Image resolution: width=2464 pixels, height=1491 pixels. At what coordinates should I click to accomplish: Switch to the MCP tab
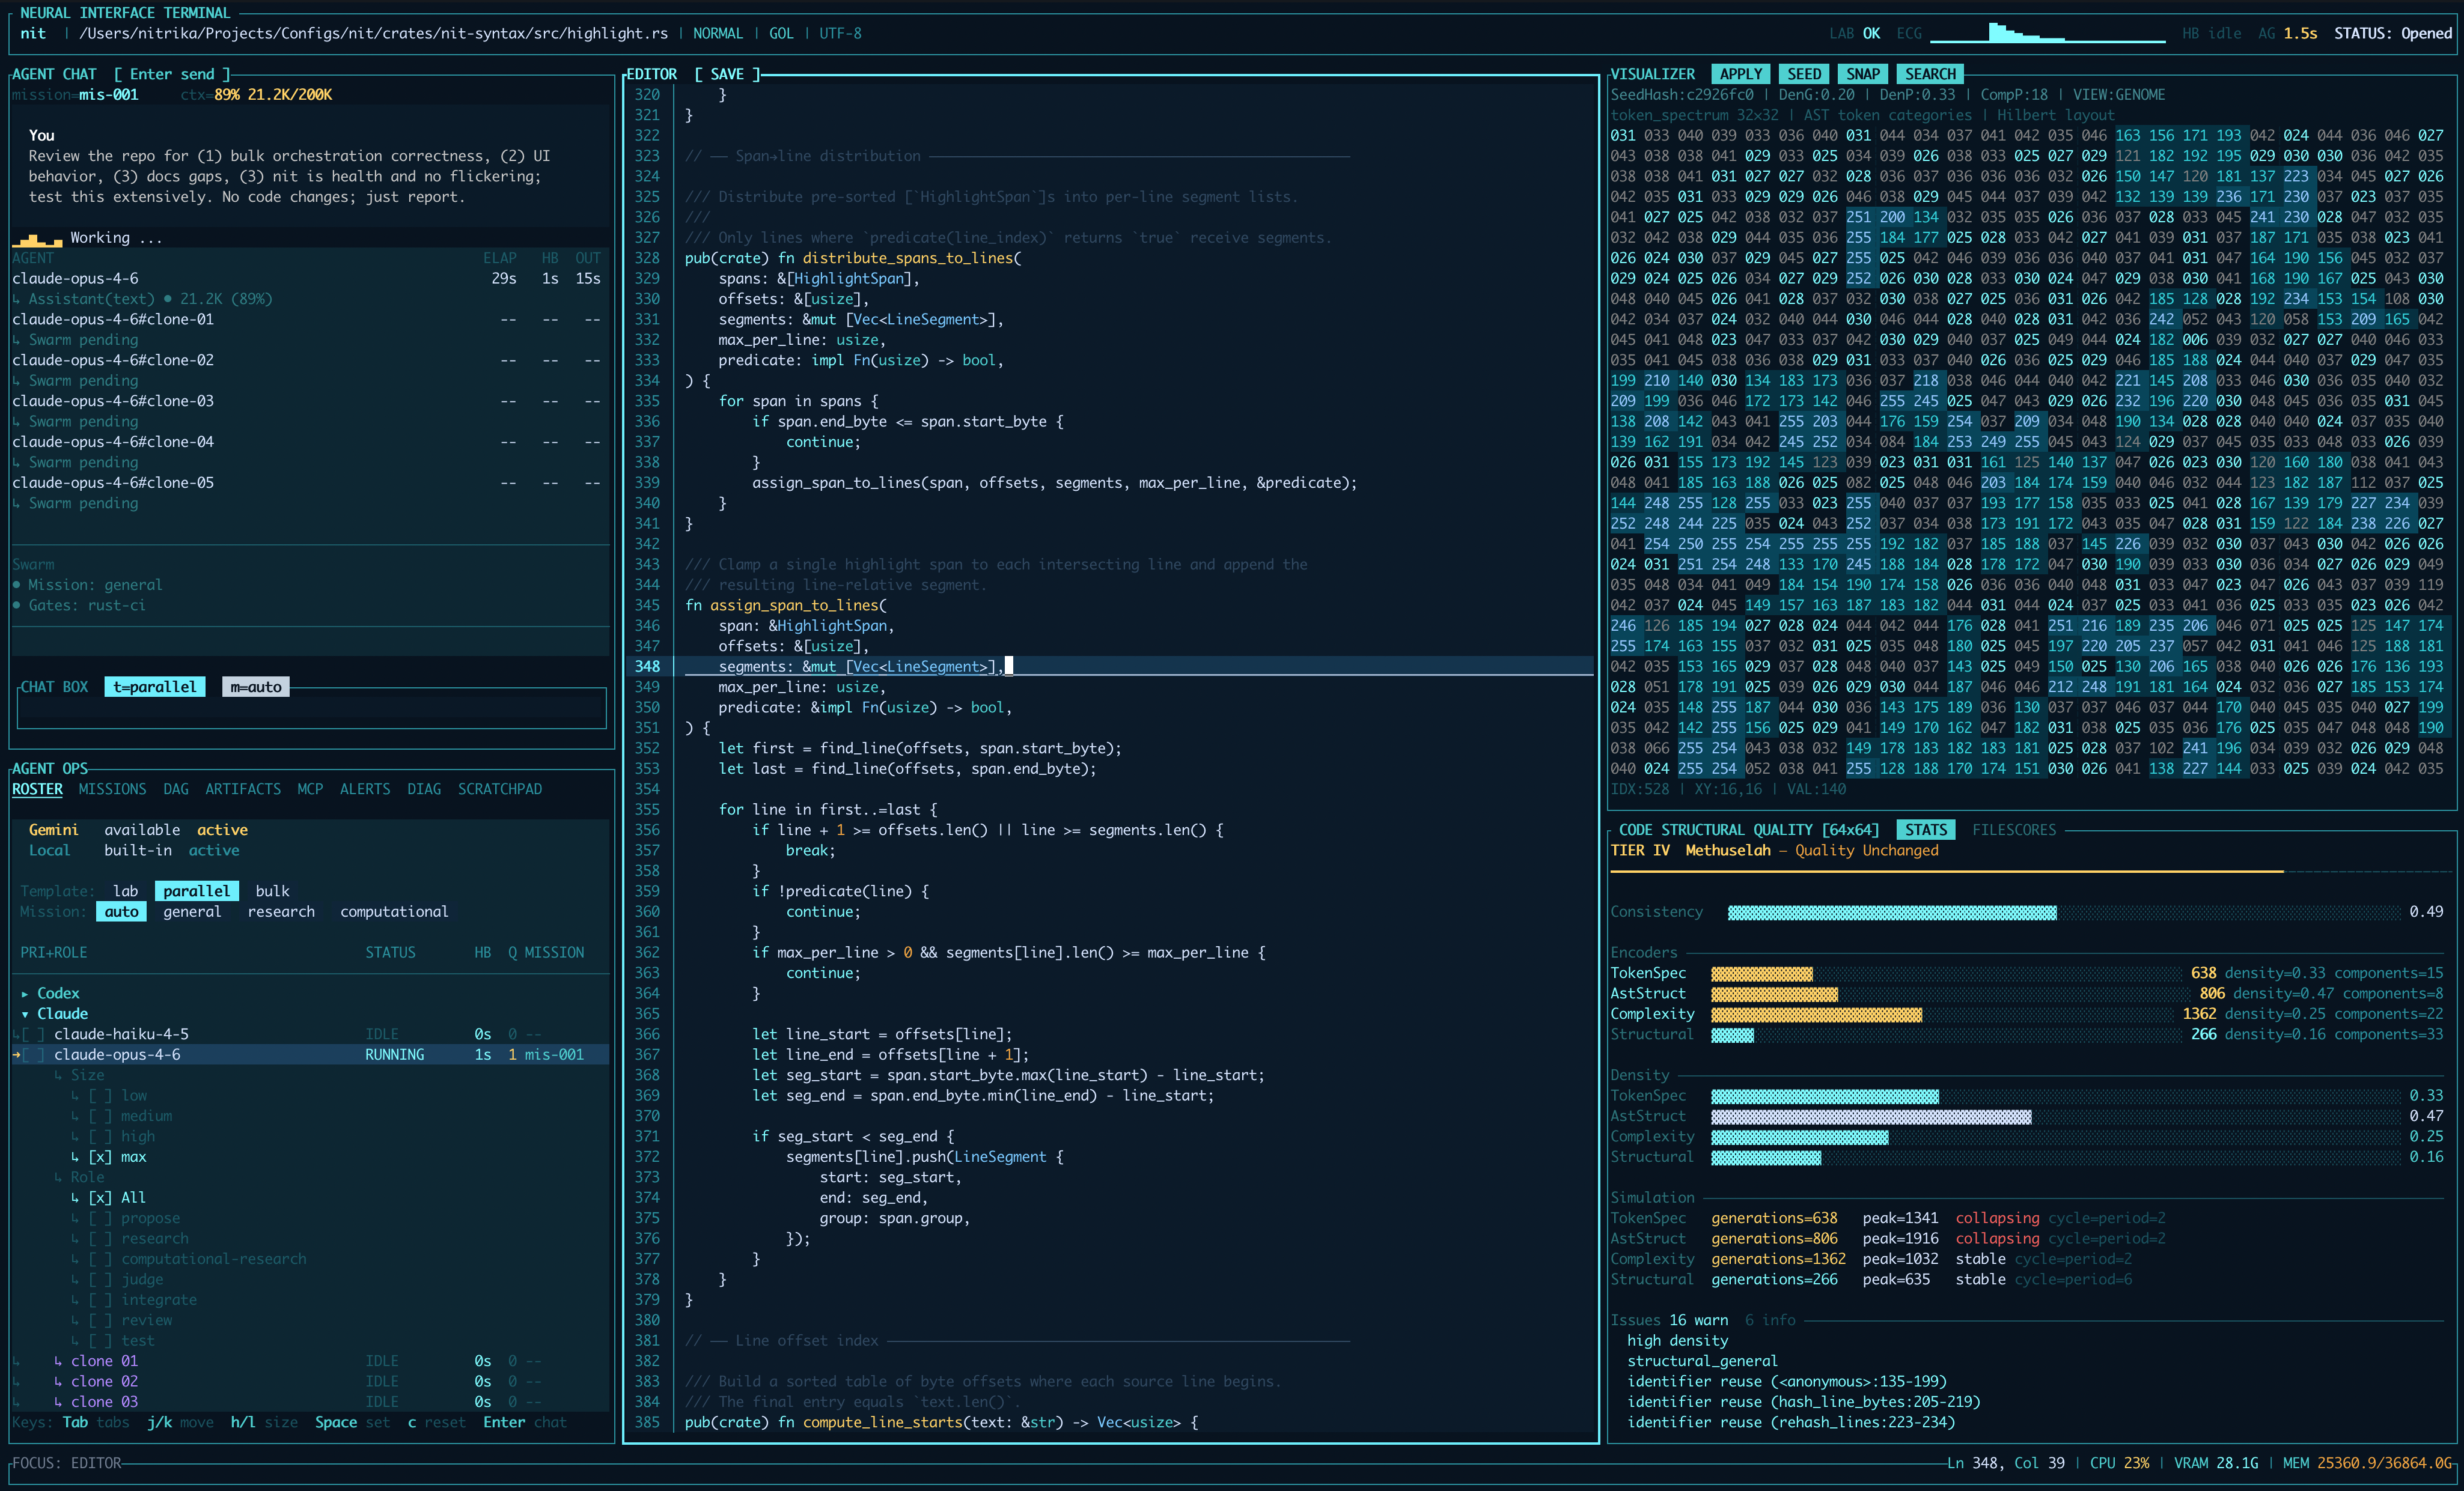[310, 789]
